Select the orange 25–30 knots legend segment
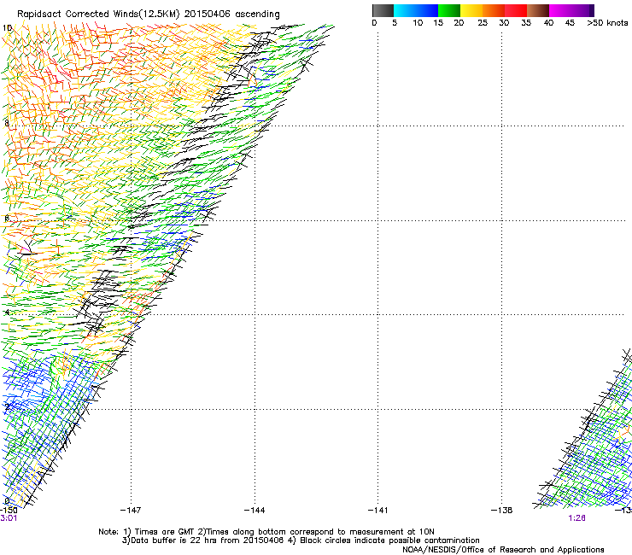Viewport: 632px width, 555px height. [494, 10]
